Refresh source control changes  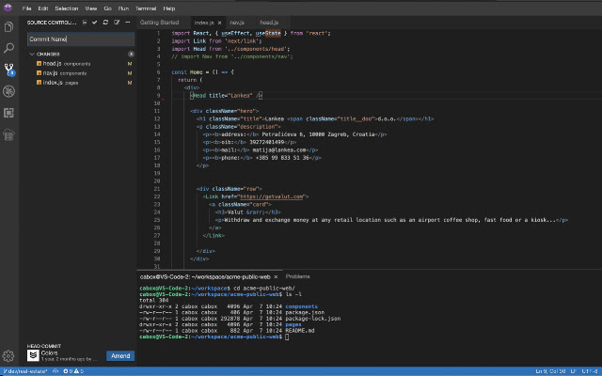point(105,23)
